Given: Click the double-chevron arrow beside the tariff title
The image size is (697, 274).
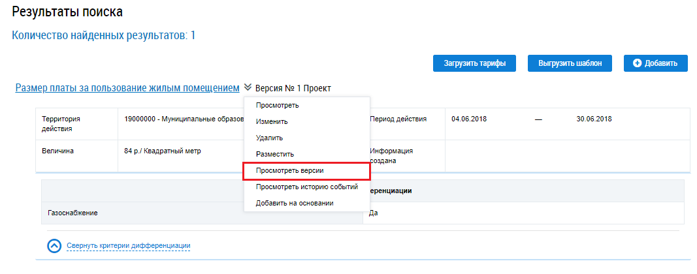Looking at the screenshot, I should pyautogui.click(x=248, y=87).
